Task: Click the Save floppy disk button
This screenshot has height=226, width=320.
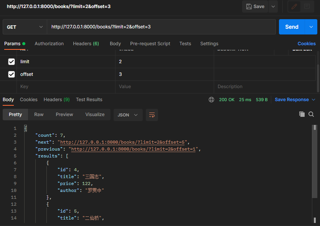Action: tap(255, 7)
